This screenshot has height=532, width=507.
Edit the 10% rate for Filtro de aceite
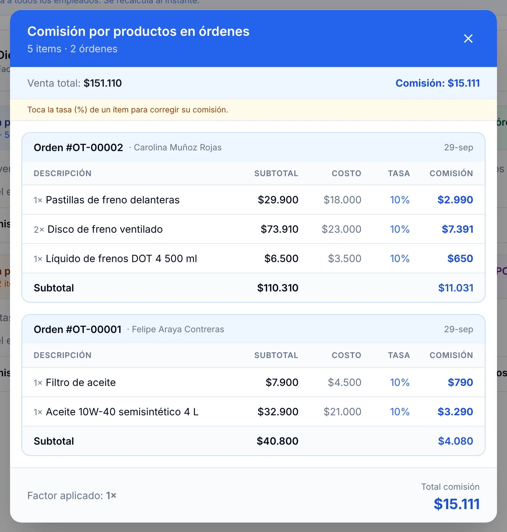click(x=400, y=382)
